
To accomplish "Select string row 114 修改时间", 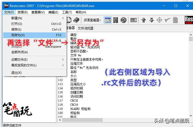I will [x=71, y=88].
